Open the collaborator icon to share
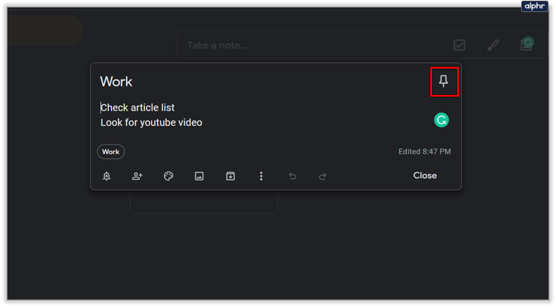Image resolution: width=556 pixels, height=307 pixels. (x=137, y=176)
